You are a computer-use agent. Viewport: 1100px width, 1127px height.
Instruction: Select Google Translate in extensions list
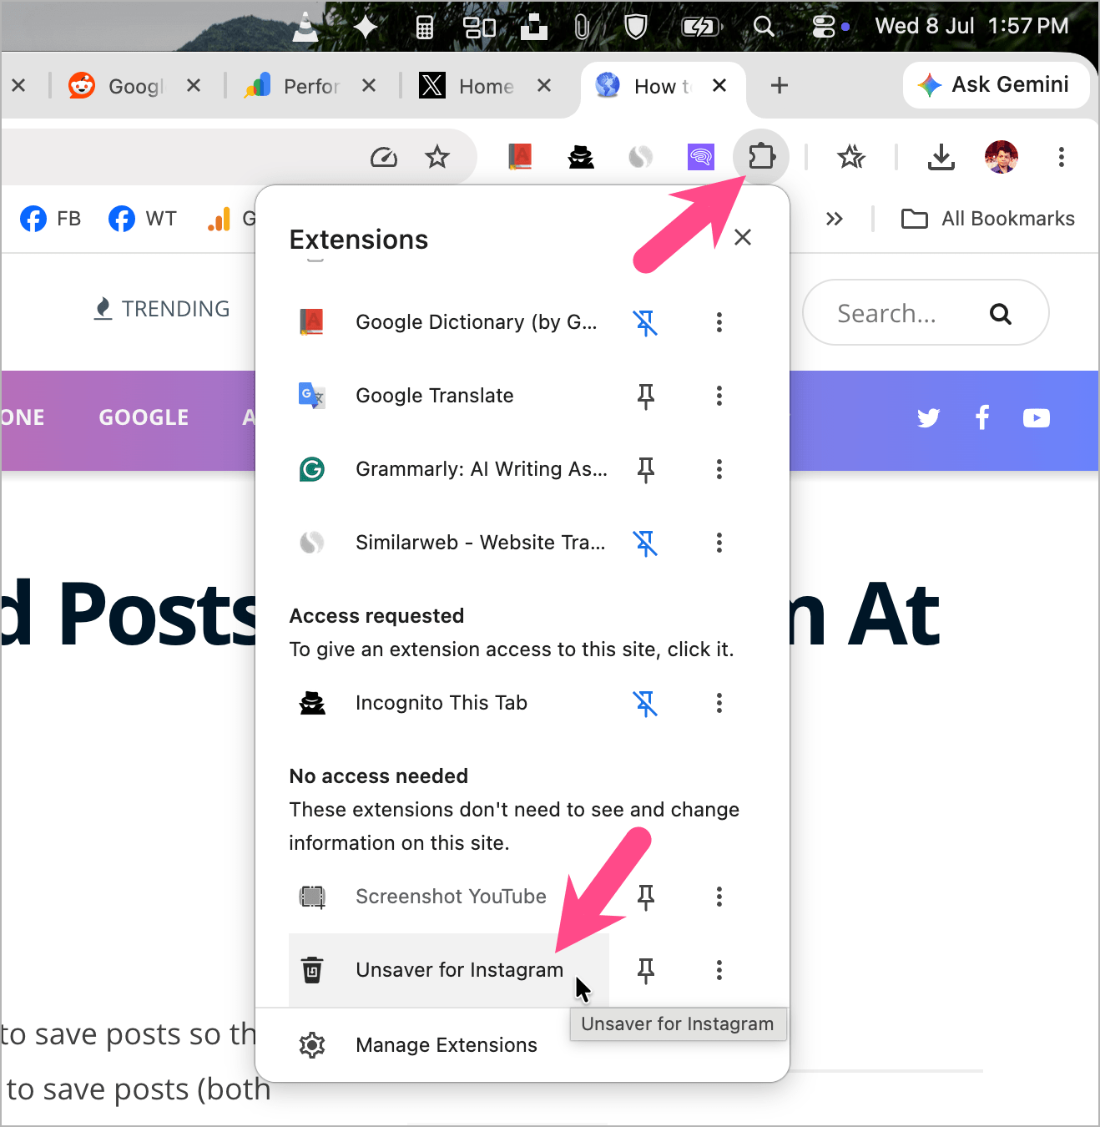pos(449,396)
